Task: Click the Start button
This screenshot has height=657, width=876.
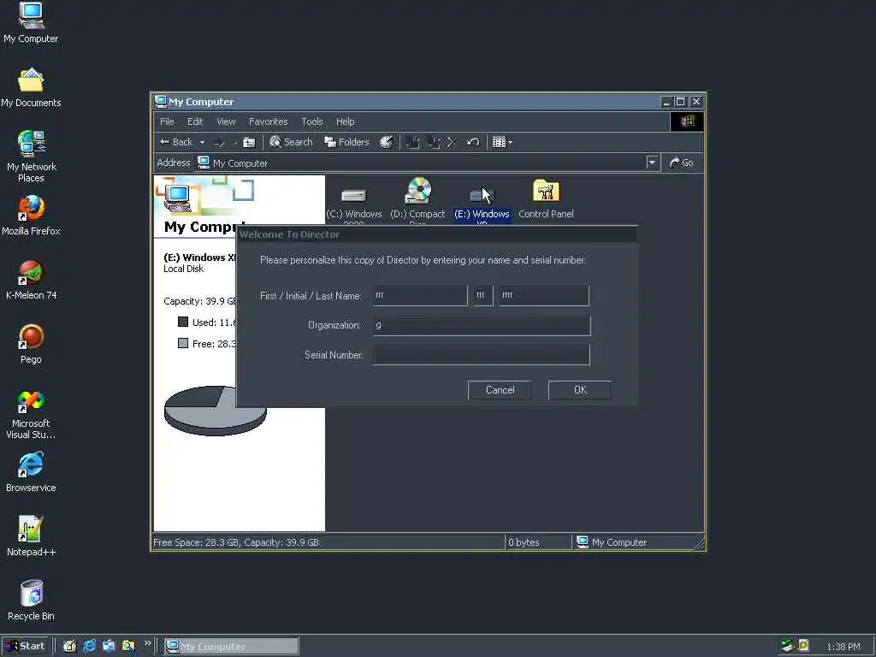Action: pyautogui.click(x=25, y=647)
